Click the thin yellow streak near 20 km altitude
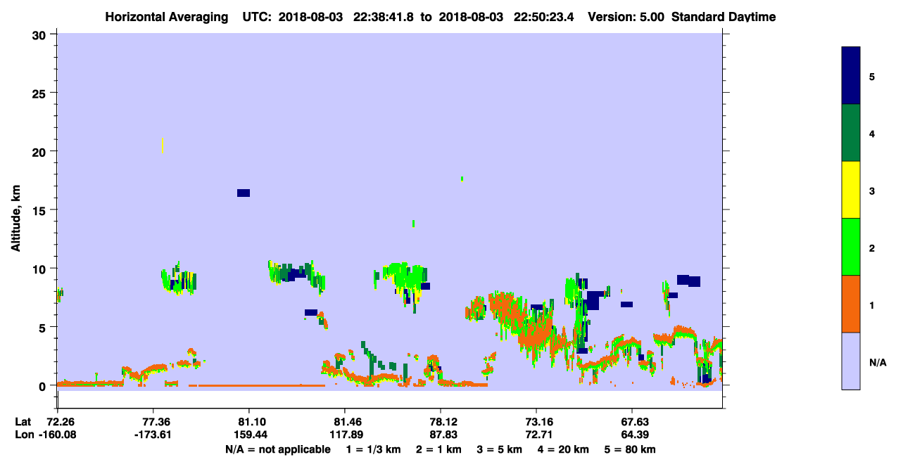Screen dimensions: 915x469 [x=163, y=145]
